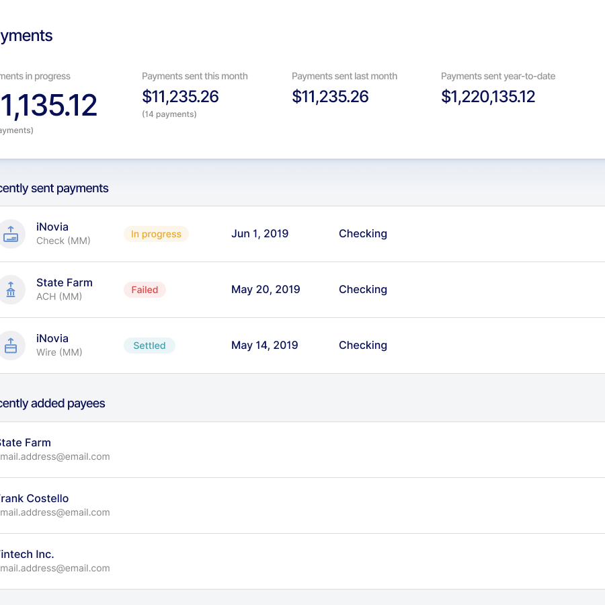Click the email address under Frank Costello

point(55,512)
